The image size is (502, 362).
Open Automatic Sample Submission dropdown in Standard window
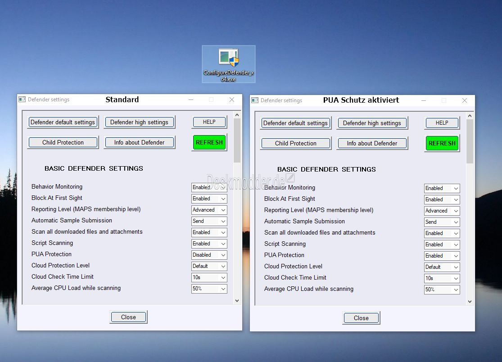pos(209,221)
